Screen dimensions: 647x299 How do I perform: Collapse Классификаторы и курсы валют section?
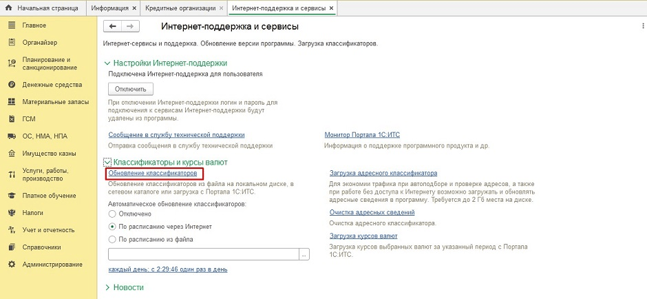pos(107,162)
